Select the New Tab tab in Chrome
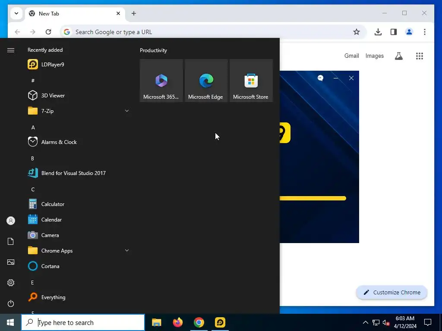 pos(75,13)
